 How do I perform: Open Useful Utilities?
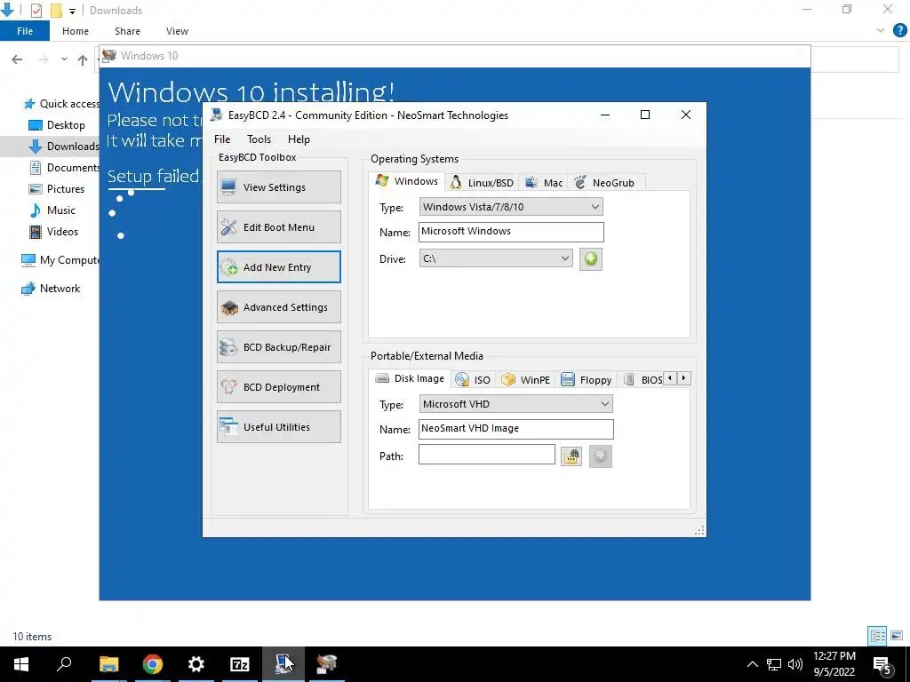(278, 427)
